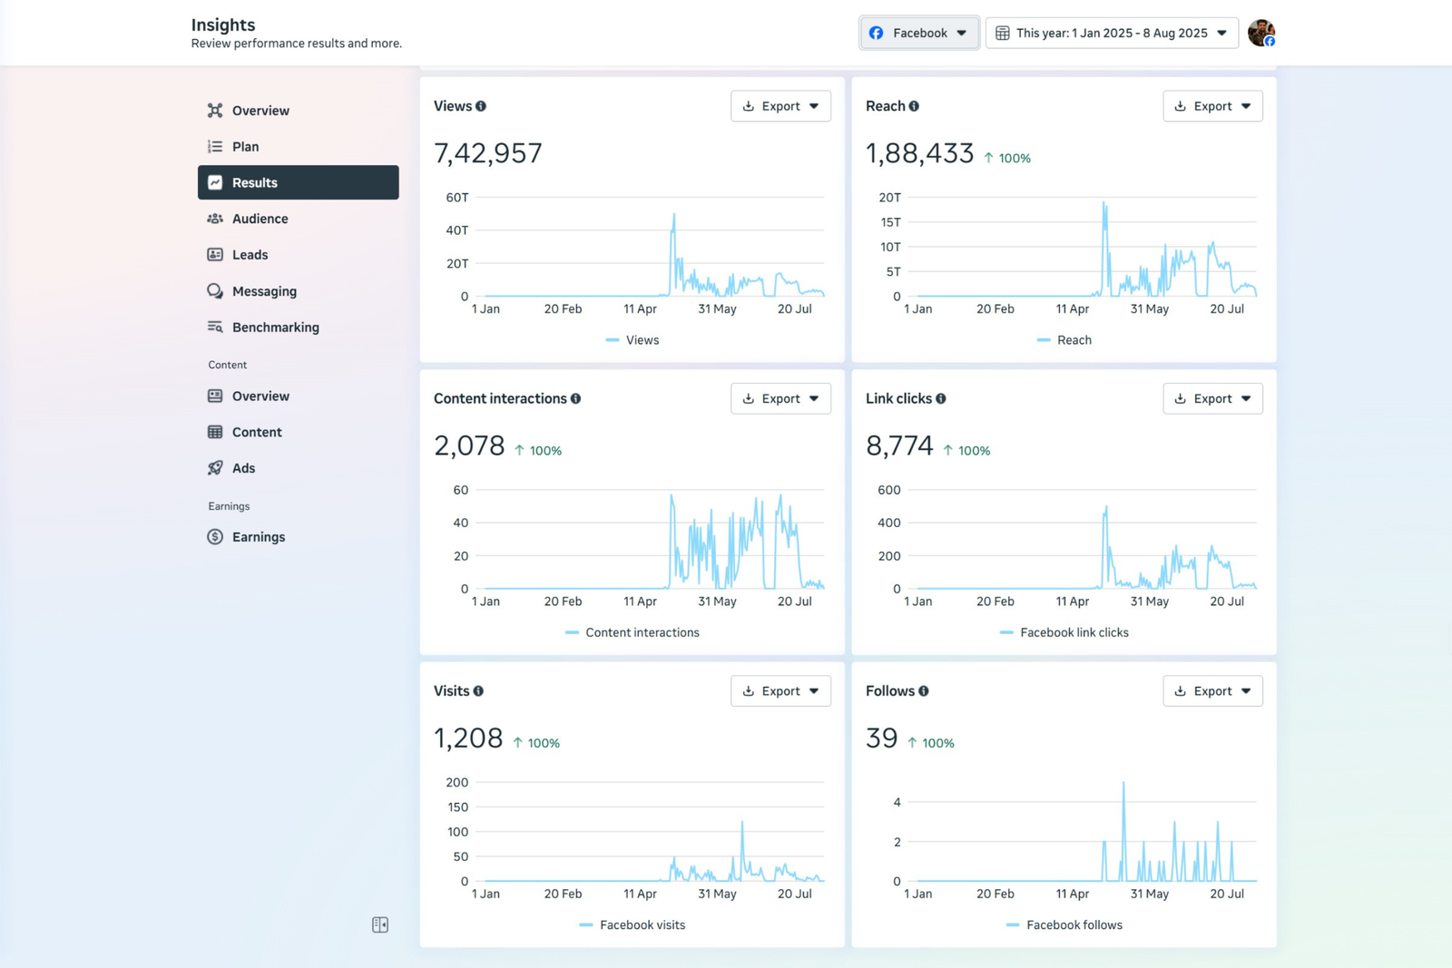Click the Link clicks info icon
This screenshot has height=968, width=1452.
[941, 398]
